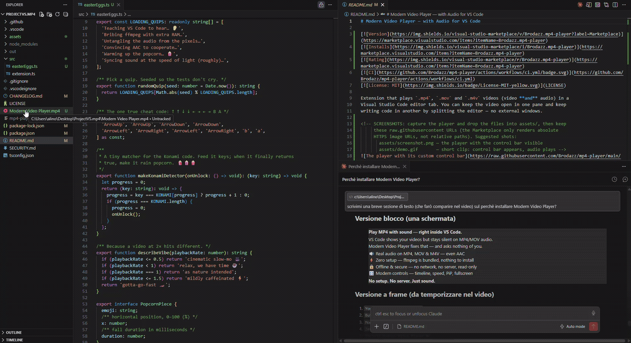The image size is (631, 343).
Task: Open SECURITY.md in Explorer
Action: click(x=36, y=148)
